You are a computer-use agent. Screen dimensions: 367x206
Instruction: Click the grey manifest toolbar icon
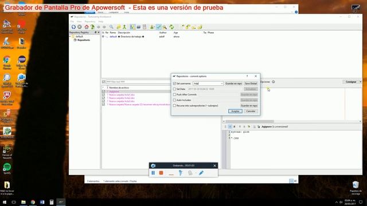(x=139, y=27)
